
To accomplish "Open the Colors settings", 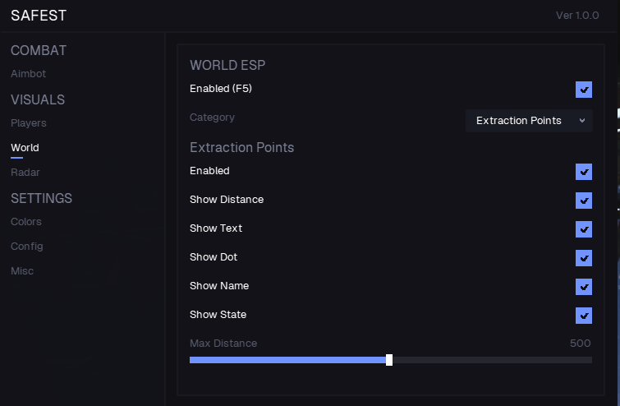I will 26,222.
